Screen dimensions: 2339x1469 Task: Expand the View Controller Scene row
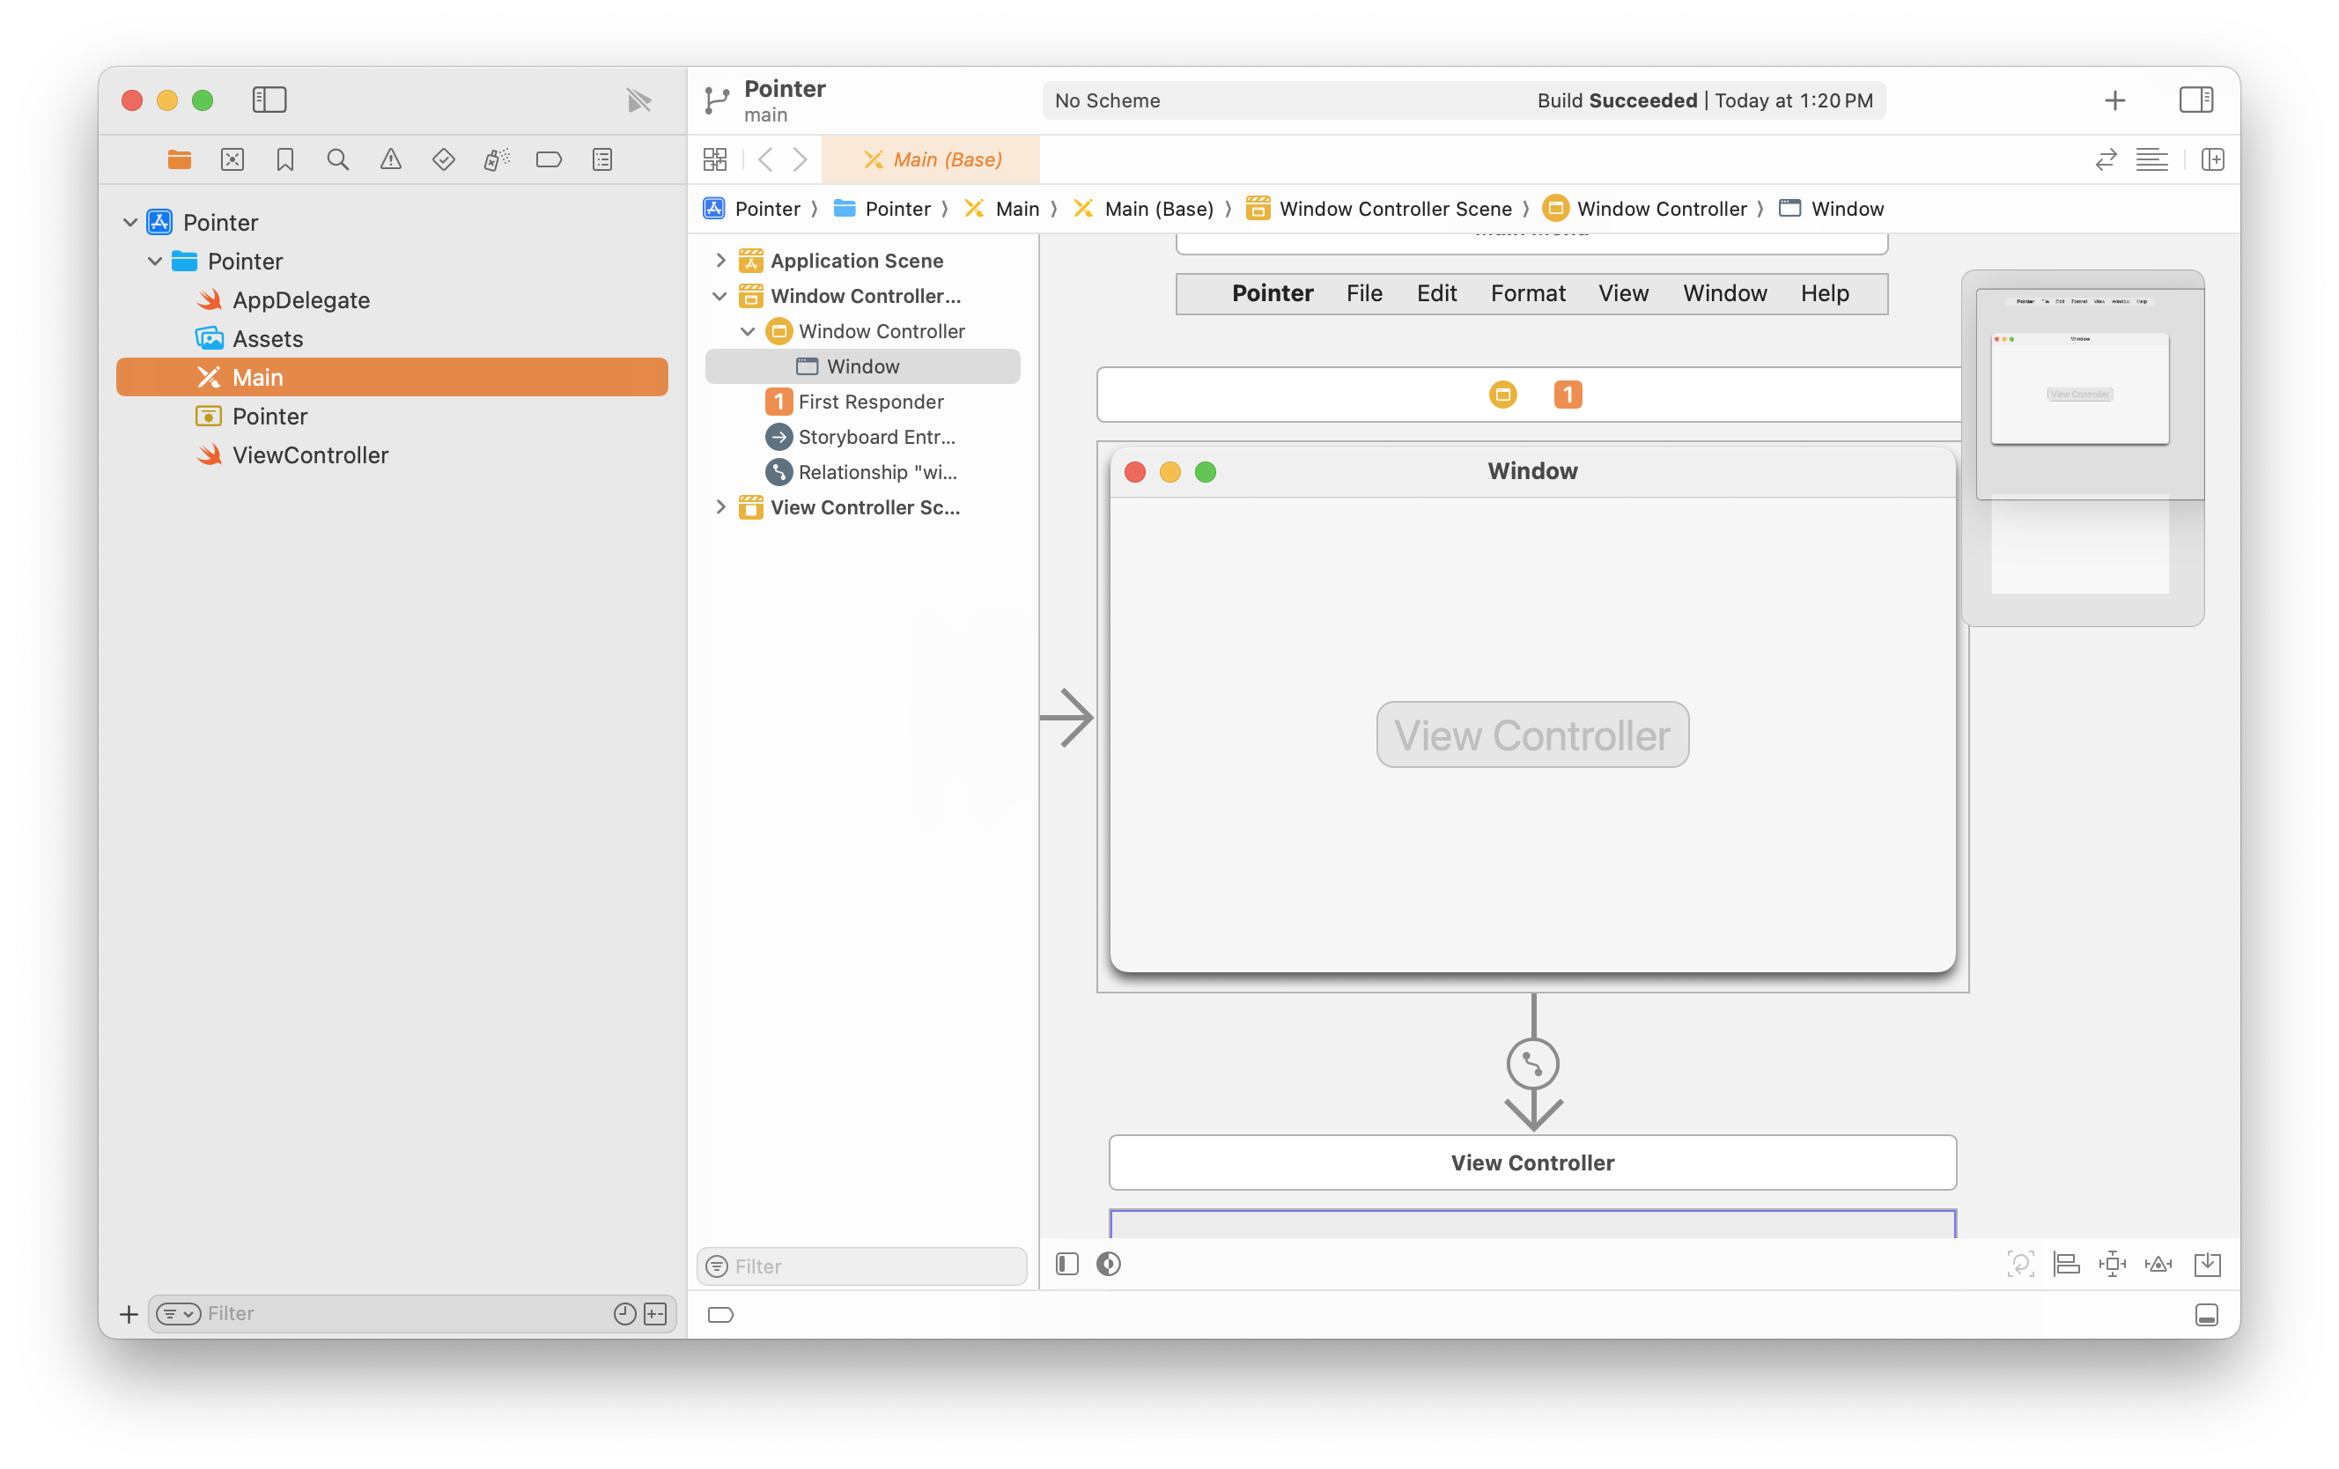point(720,507)
